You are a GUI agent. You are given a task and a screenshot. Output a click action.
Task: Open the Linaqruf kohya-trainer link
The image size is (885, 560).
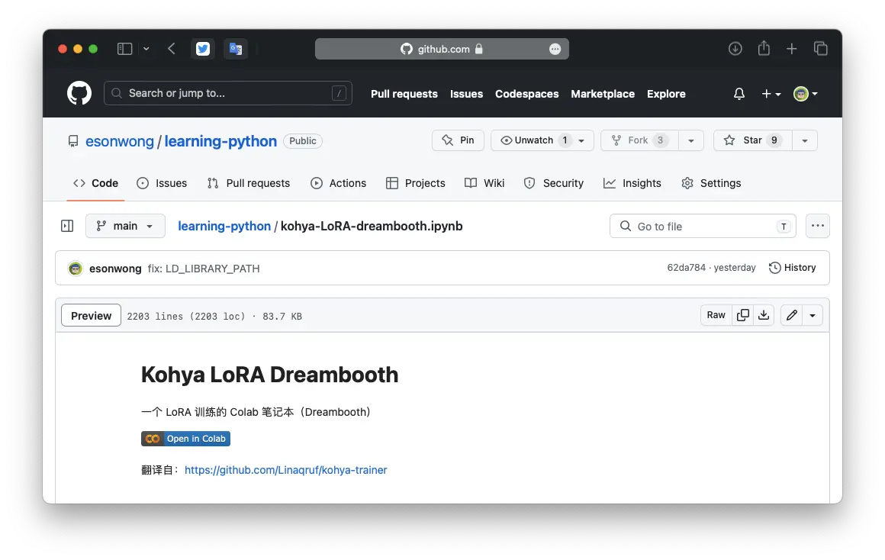point(285,470)
